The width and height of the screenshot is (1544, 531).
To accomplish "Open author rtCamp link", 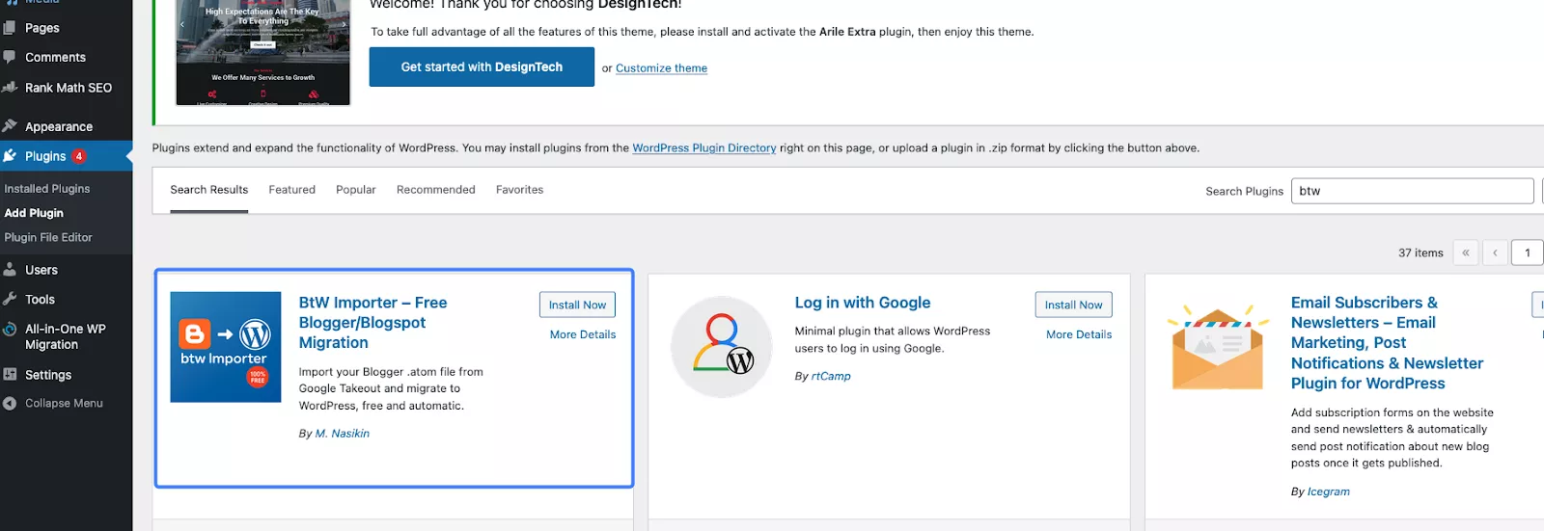I will point(831,376).
